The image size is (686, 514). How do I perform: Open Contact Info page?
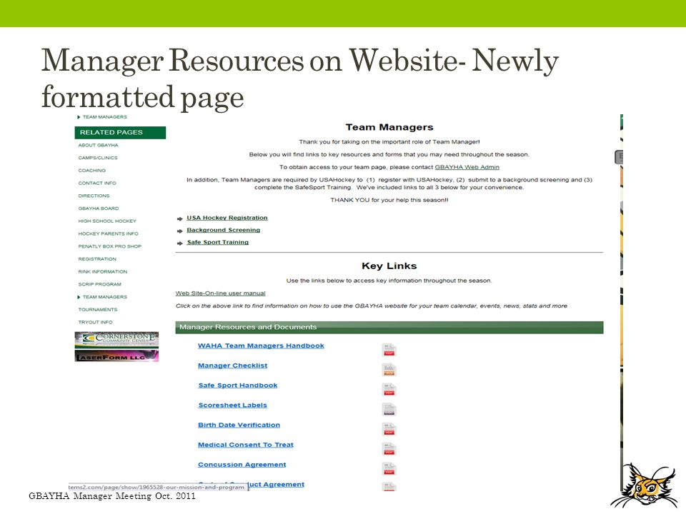point(97,183)
